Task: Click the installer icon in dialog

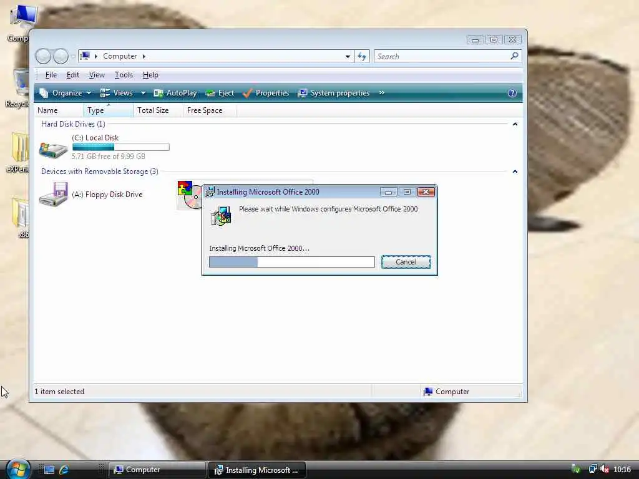Action: click(222, 215)
